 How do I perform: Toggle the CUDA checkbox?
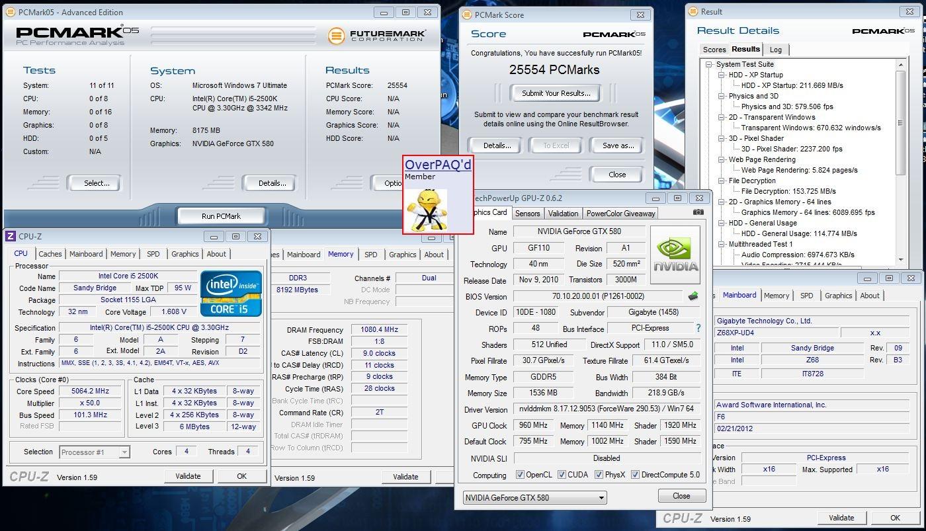coord(562,475)
